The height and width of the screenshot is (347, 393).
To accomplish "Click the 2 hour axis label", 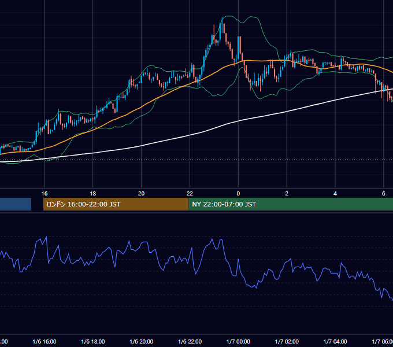I will coord(287,194).
